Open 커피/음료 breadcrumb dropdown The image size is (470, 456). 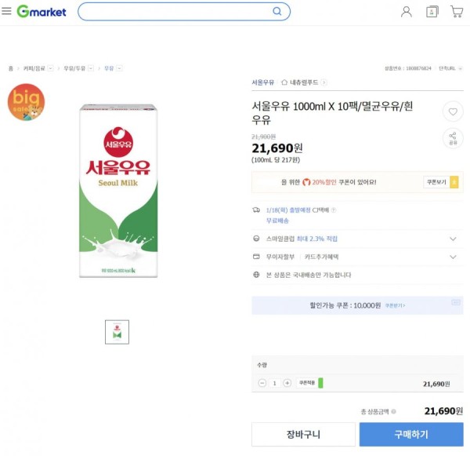coord(50,68)
